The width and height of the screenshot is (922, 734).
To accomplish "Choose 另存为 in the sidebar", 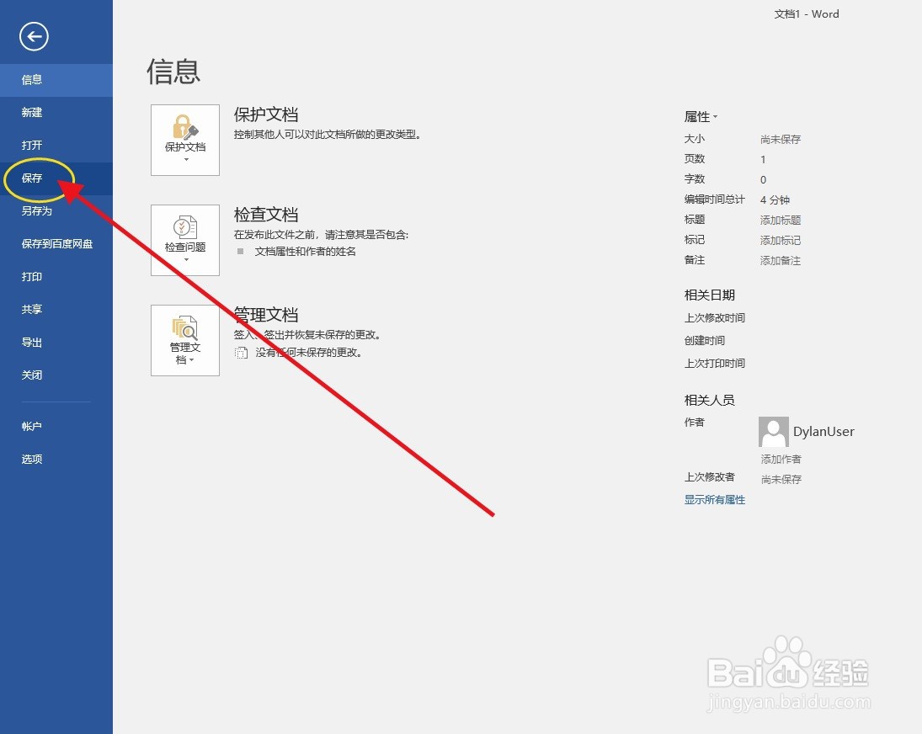I will coord(56,211).
